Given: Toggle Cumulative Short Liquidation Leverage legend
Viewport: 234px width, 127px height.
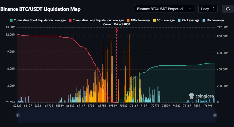Looking at the screenshot, I should 38,21.
